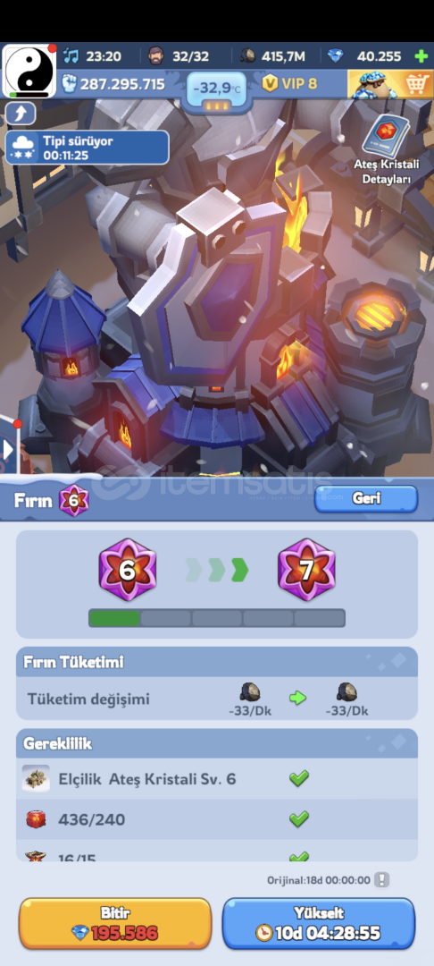Open the temperature -32,9°C indicator
Screen dimensions: 434x966
tap(217, 90)
